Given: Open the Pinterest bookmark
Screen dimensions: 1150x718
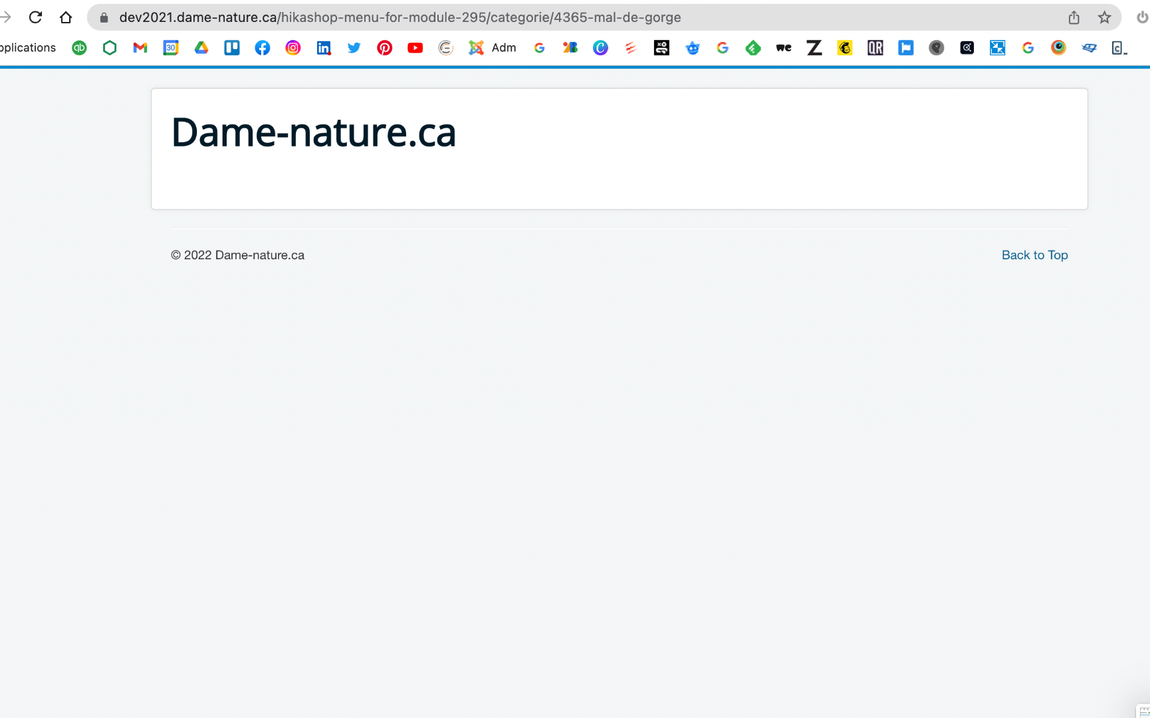Looking at the screenshot, I should pyautogui.click(x=385, y=48).
